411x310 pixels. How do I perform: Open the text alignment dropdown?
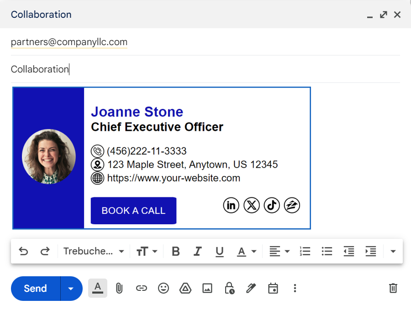[x=279, y=251]
